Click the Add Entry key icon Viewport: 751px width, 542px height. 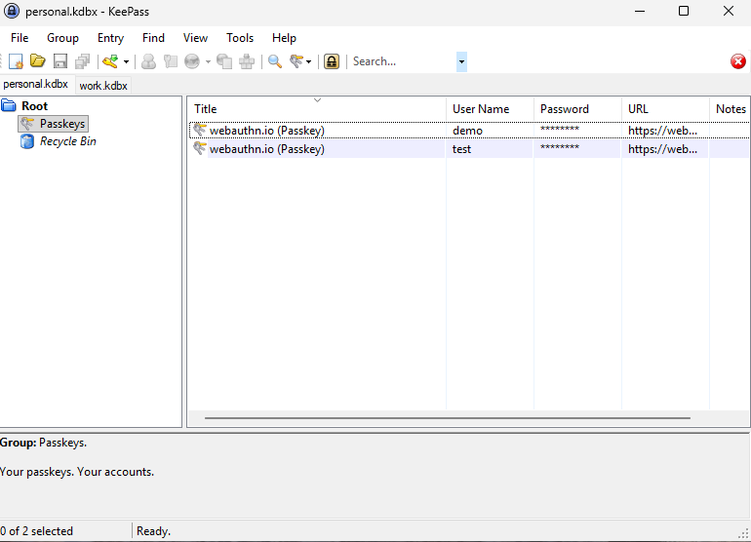110,61
